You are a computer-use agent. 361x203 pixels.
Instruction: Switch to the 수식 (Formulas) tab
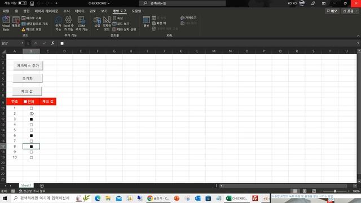[67, 11]
